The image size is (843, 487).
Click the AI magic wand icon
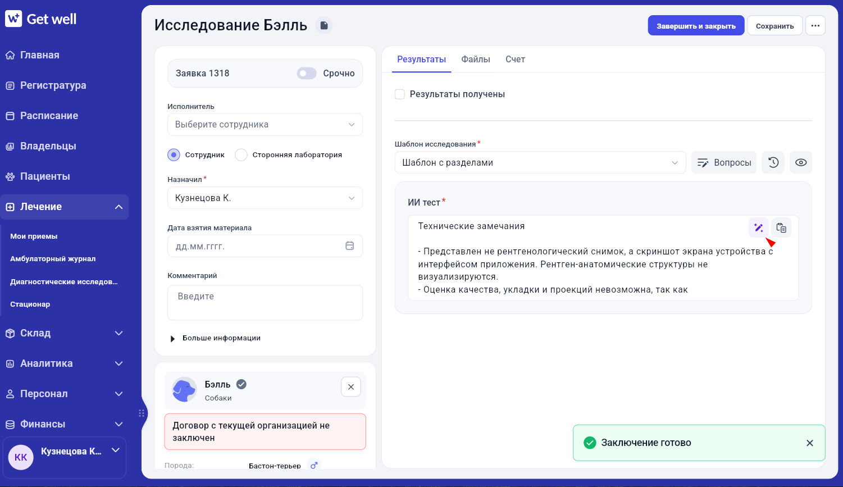click(759, 227)
